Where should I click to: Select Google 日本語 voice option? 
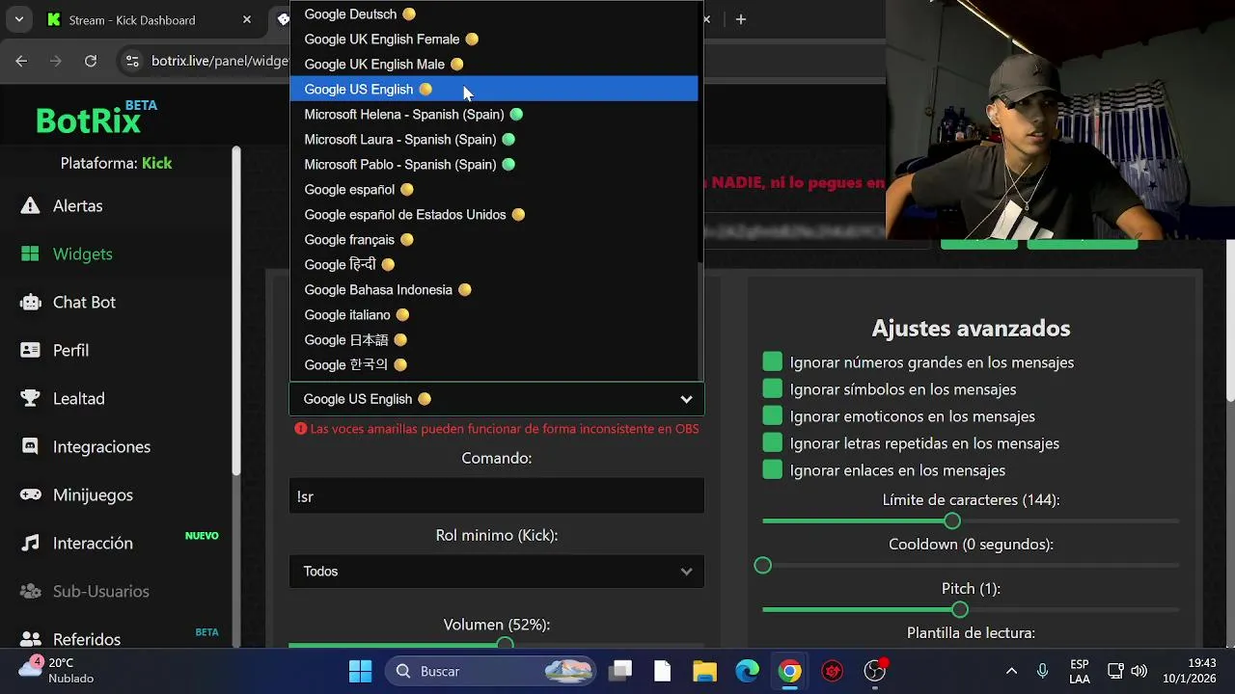[493, 340]
